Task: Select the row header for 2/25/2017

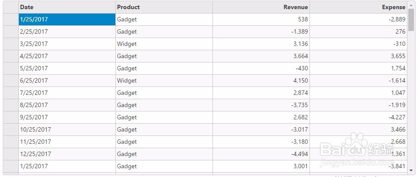Action: (10, 31)
